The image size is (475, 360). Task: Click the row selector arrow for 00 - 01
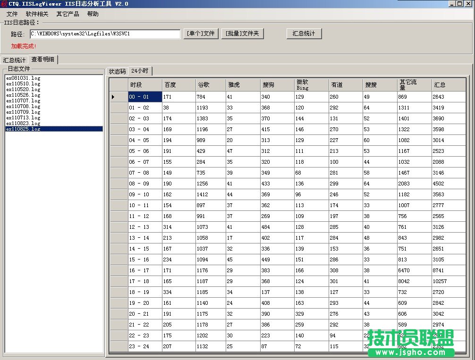coord(113,96)
